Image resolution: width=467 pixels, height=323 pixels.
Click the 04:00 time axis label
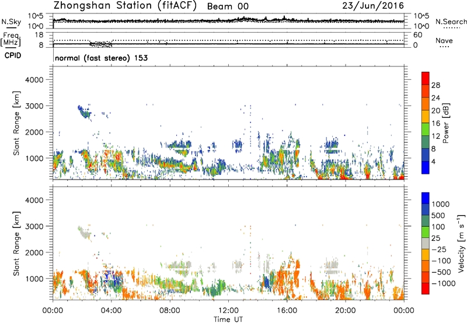[111, 311]
